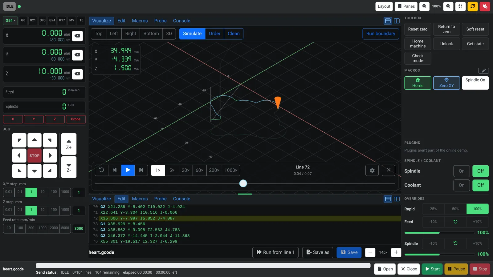Turn Coolant On

462,185
